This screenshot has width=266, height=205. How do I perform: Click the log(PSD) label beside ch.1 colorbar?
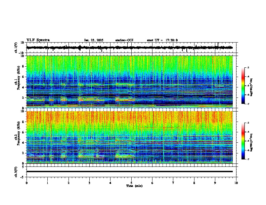(251, 87)
